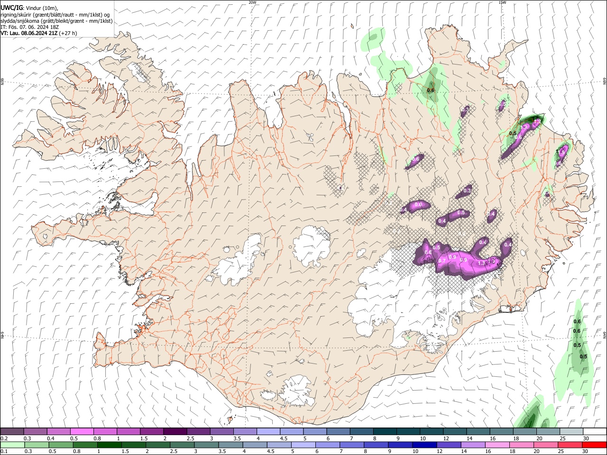Click the 'rigning/skúrir' legend description line
Screen dimensions: 607x455
tap(55, 15)
